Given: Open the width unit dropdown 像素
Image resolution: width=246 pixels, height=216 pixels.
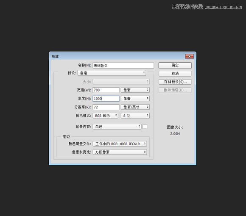Looking at the screenshot, I should click(135, 90).
